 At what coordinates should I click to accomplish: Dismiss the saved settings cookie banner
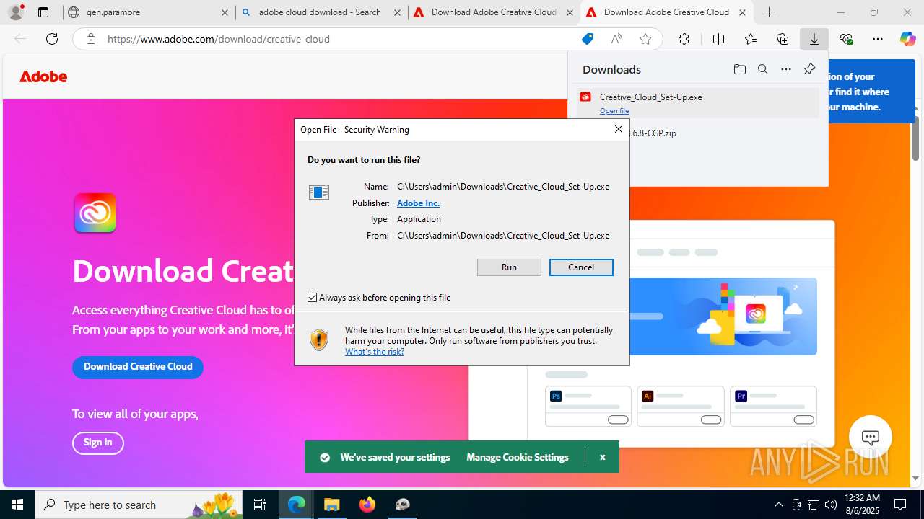coord(602,457)
